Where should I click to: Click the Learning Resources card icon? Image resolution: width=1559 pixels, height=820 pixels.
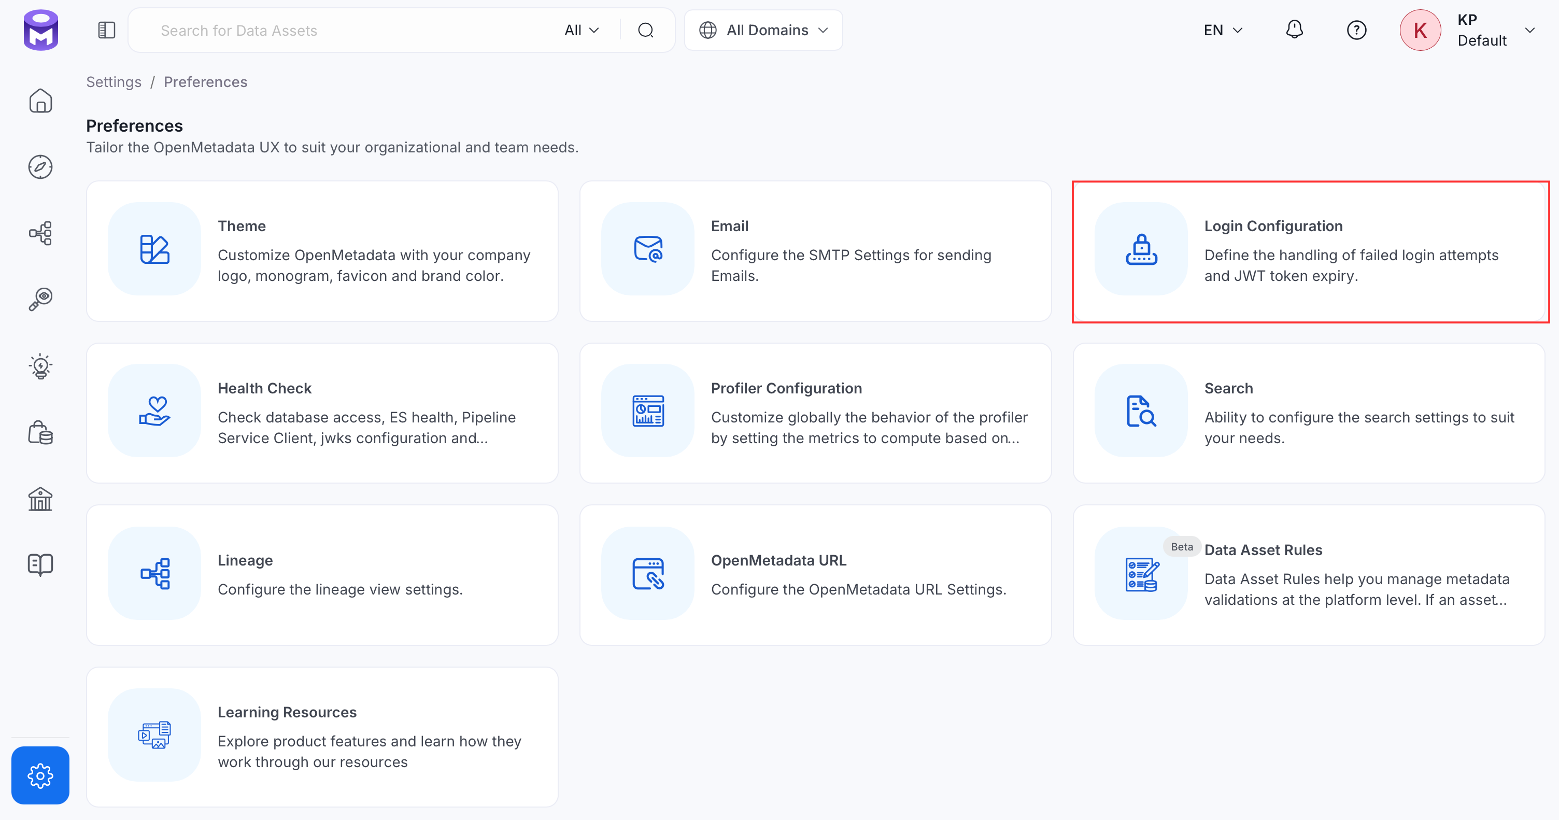tap(154, 734)
